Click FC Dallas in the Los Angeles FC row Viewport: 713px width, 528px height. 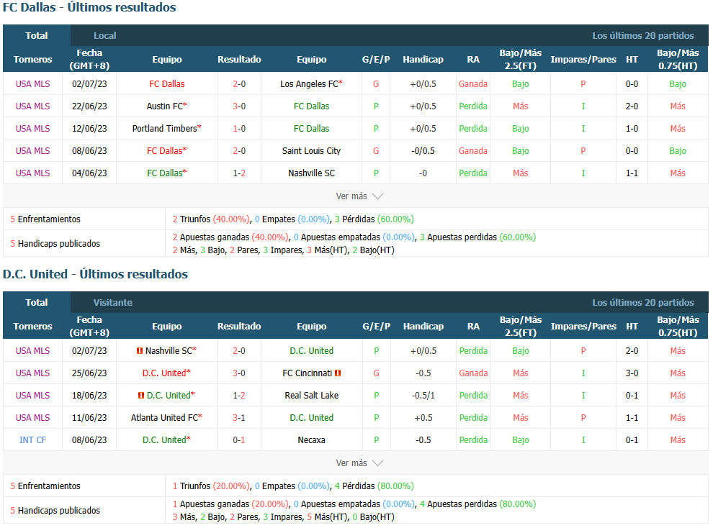coord(167,84)
